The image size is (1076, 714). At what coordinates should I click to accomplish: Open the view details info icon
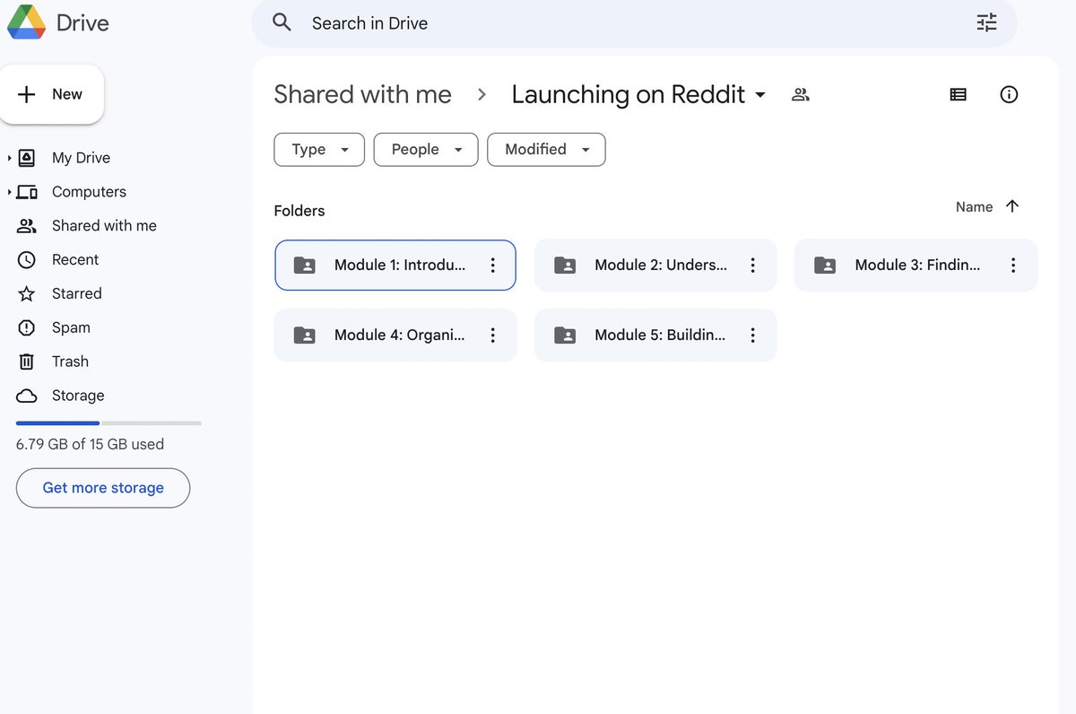click(x=1009, y=94)
